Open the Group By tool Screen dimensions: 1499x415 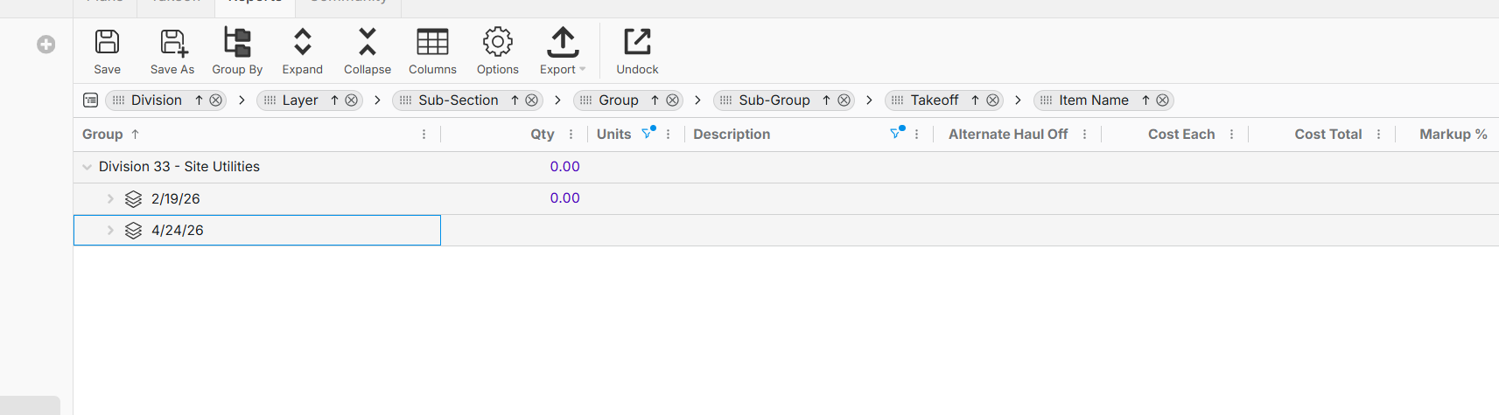tap(237, 42)
